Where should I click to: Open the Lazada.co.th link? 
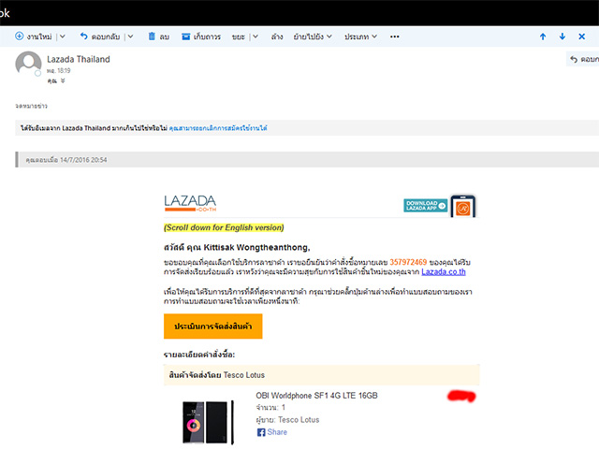444,271
